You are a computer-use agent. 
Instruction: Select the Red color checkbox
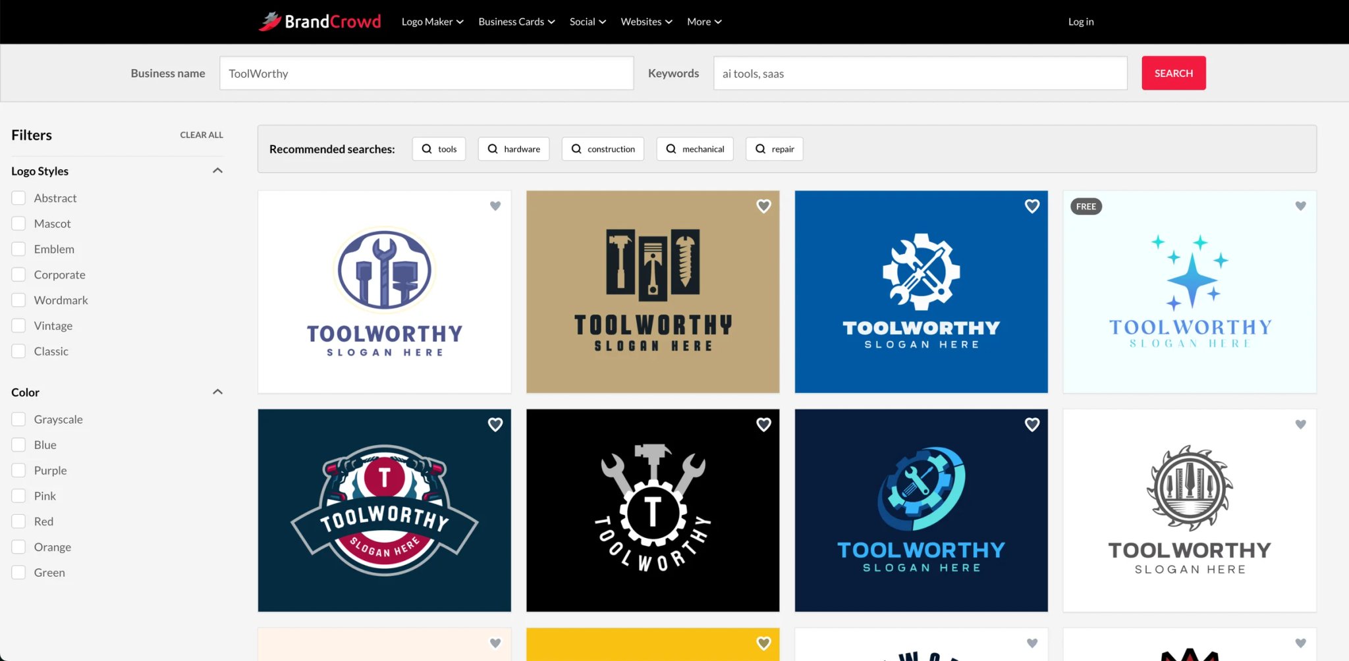18,521
